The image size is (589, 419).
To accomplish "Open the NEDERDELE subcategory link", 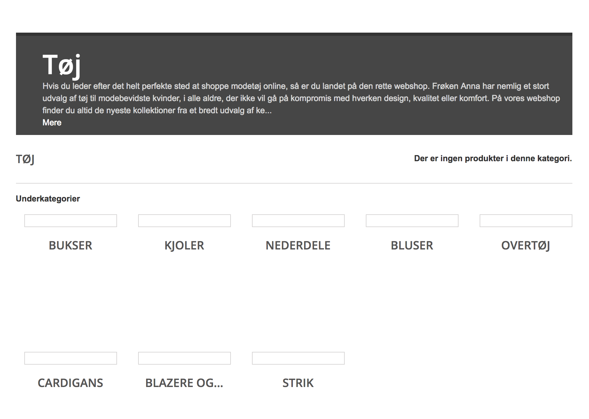I will tap(298, 245).
